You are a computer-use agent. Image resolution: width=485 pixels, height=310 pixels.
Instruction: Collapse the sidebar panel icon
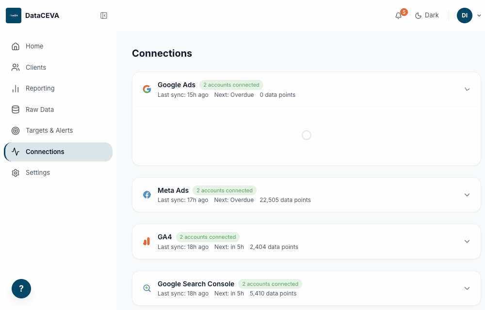coord(104,15)
